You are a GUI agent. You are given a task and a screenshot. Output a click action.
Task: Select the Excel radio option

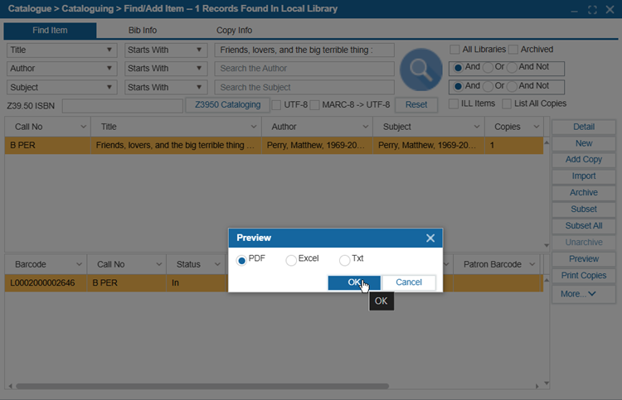coord(291,260)
